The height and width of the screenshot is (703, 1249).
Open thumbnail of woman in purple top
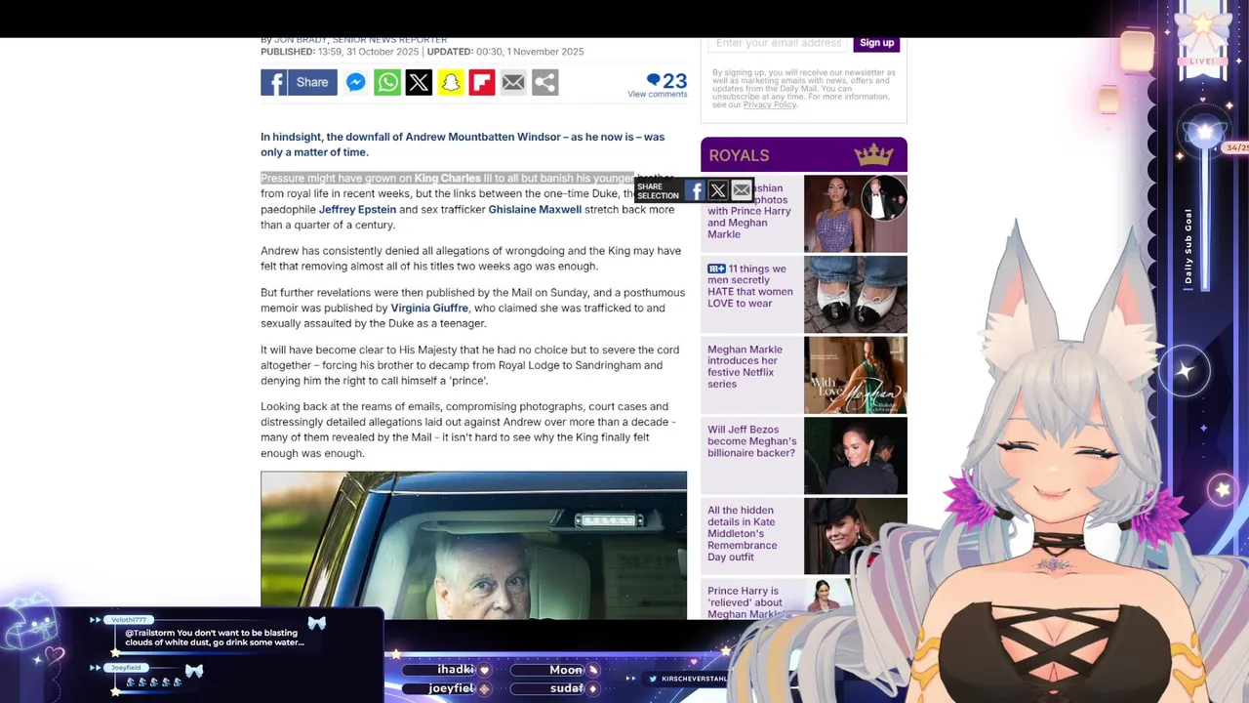(x=856, y=214)
